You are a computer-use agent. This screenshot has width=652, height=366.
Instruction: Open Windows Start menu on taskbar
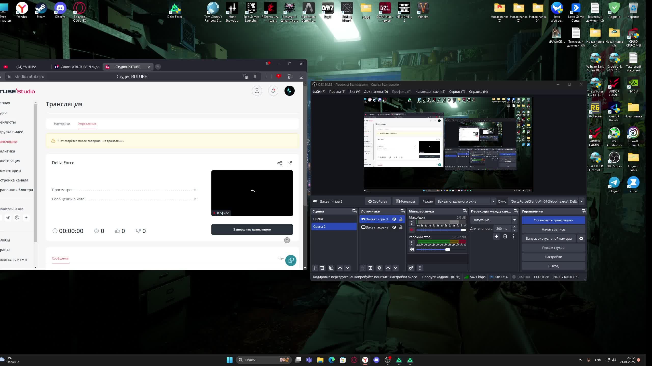pos(229,360)
